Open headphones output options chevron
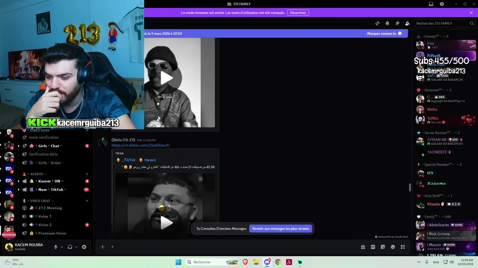 coord(76,247)
